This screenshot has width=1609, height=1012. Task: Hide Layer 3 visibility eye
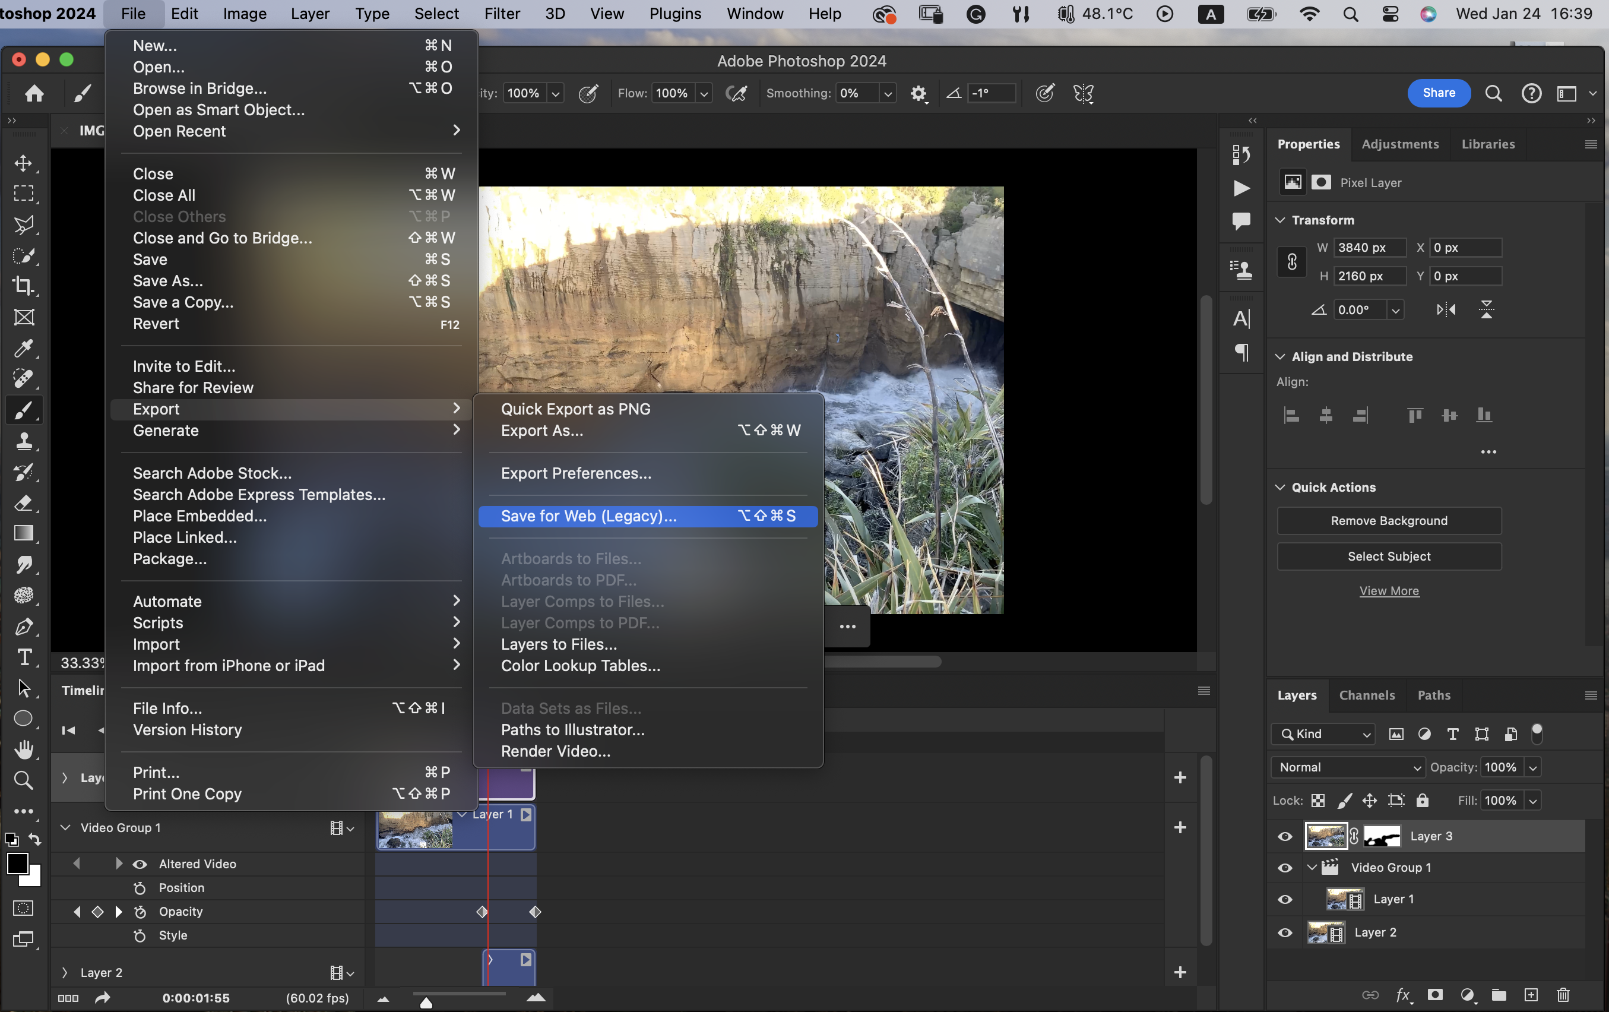(x=1285, y=837)
